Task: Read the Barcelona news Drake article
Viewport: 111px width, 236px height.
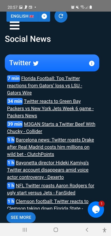Action: [x=50, y=147]
